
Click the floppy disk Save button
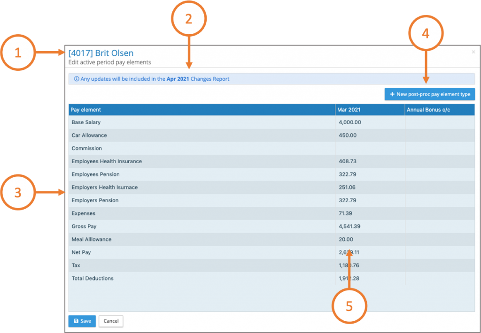pos(82,321)
